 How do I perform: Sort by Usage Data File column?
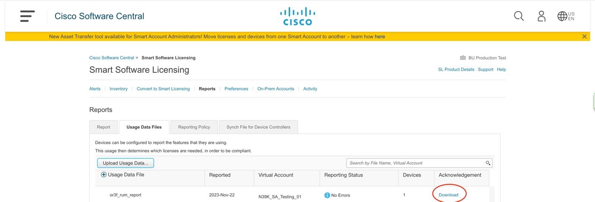126,175
